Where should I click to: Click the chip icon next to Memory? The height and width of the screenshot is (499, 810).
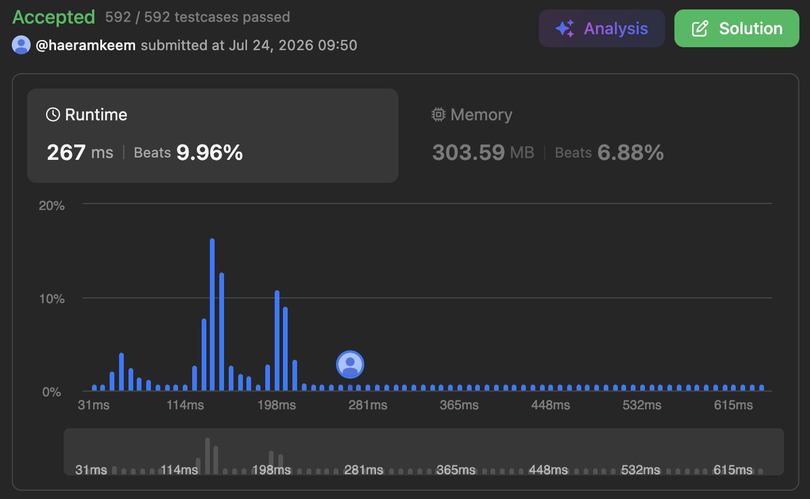[x=438, y=114]
